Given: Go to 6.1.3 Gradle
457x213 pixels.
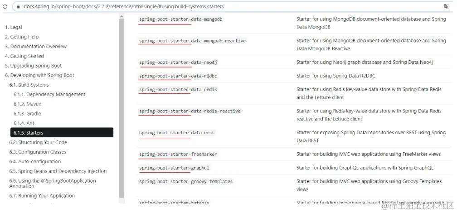Looking at the screenshot, I should click(27, 113).
